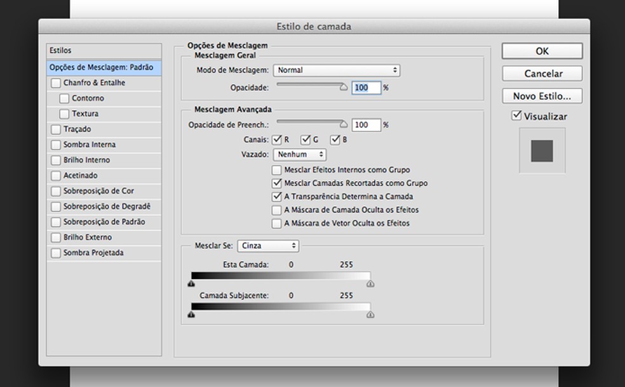Toggle the Visualizar preview checkbox
This screenshot has height=387, width=625.
tap(516, 116)
